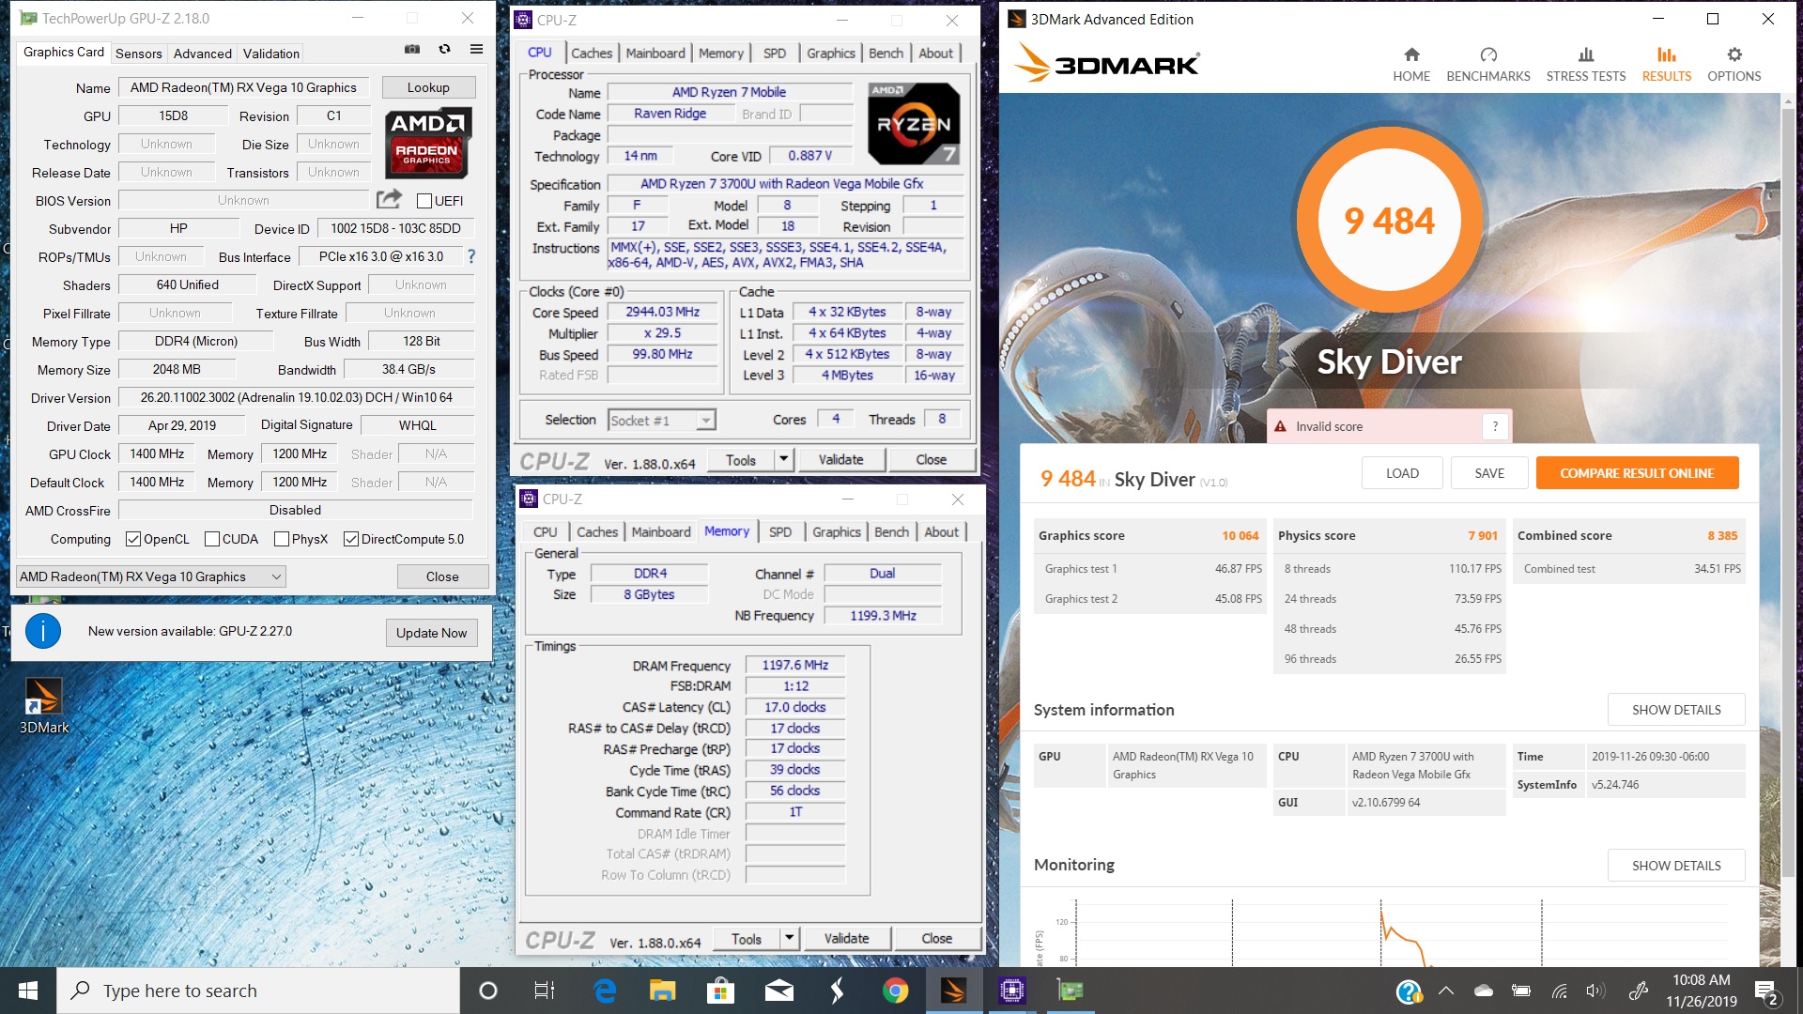Click Update Now for GPU-Z

click(431, 633)
